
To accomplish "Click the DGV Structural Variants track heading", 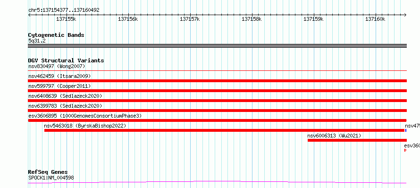I will tap(66, 60).
